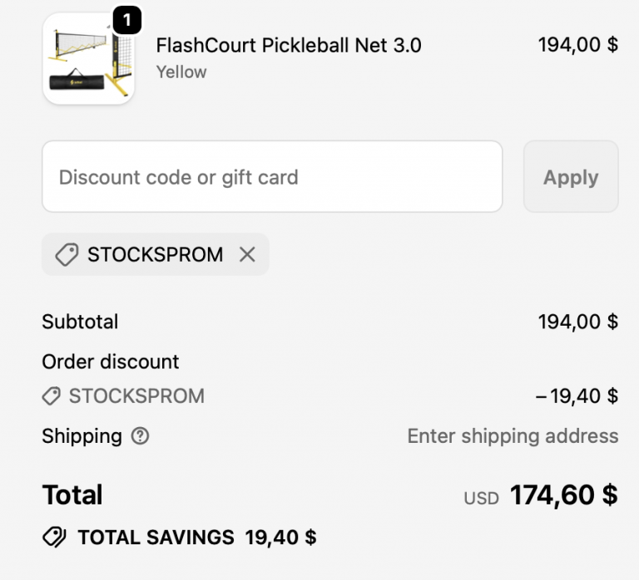
Task: Click the Enter shipping address text
Action: 513,436
